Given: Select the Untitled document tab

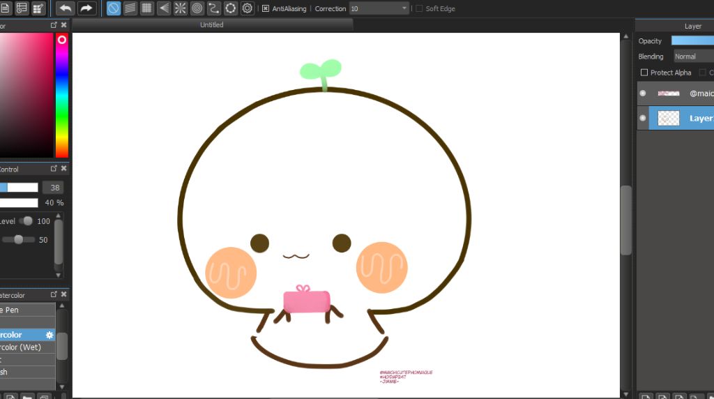Looking at the screenshot, I should point(212,24).
